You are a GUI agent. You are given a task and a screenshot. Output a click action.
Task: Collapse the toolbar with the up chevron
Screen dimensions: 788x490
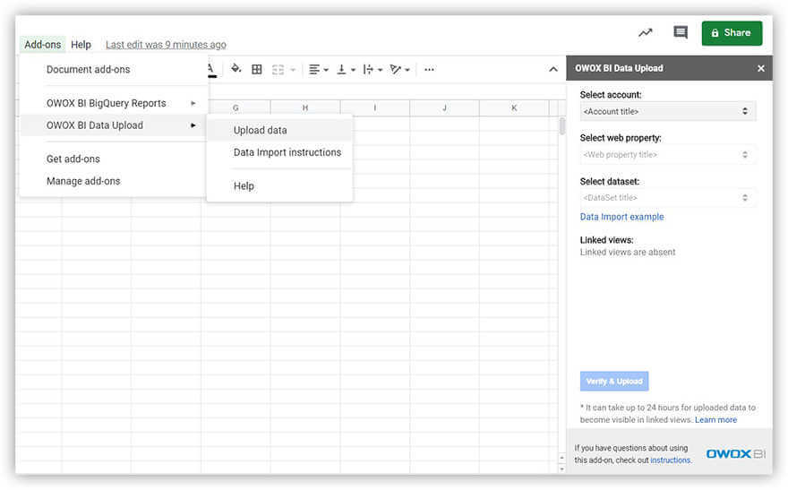point(552,69)
